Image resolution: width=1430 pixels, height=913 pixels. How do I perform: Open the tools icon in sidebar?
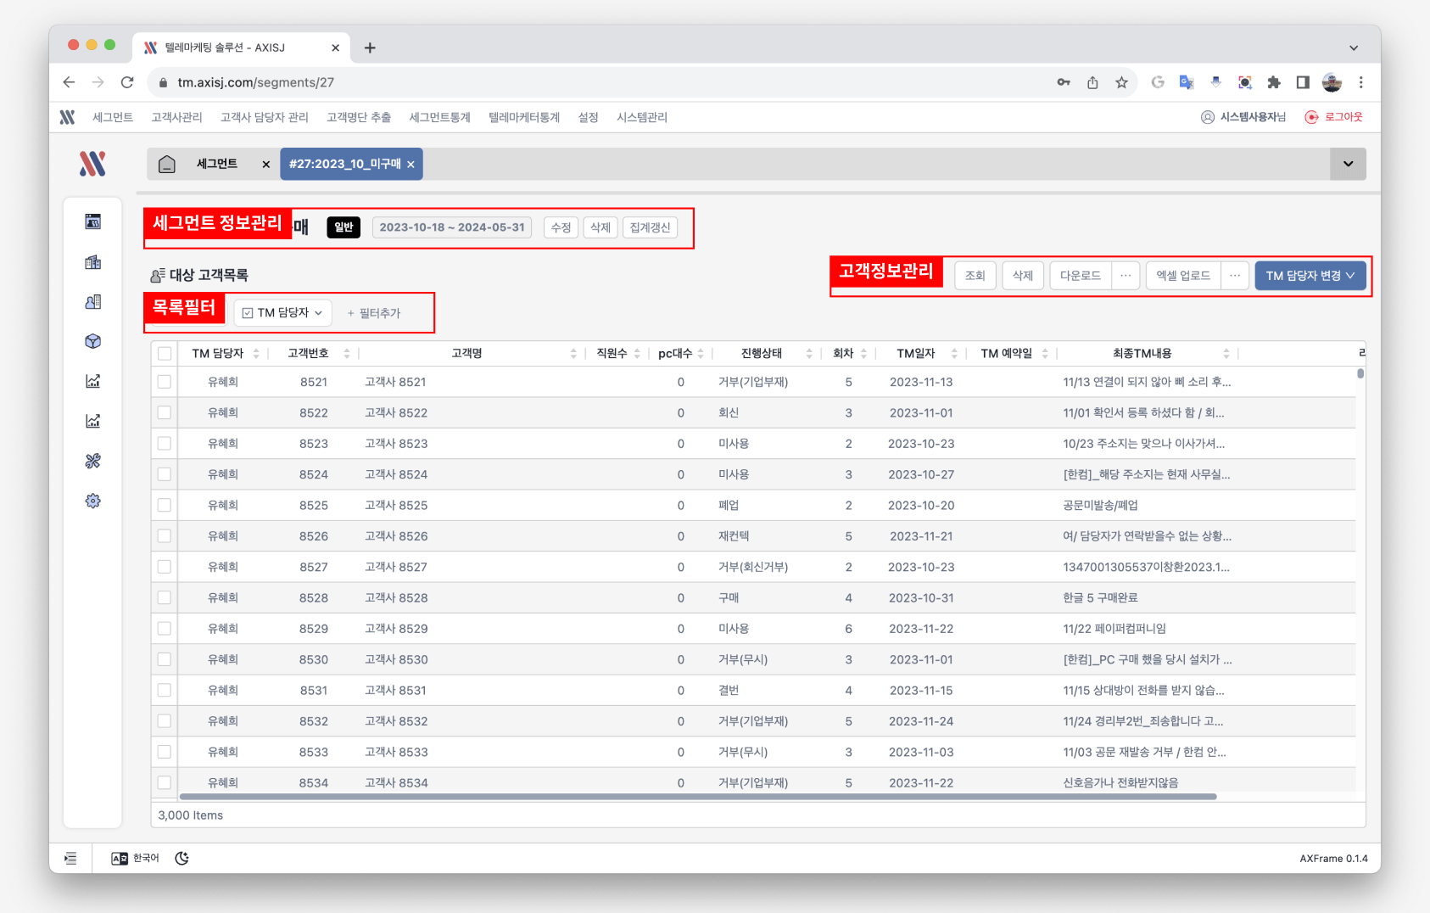[93, 461]
